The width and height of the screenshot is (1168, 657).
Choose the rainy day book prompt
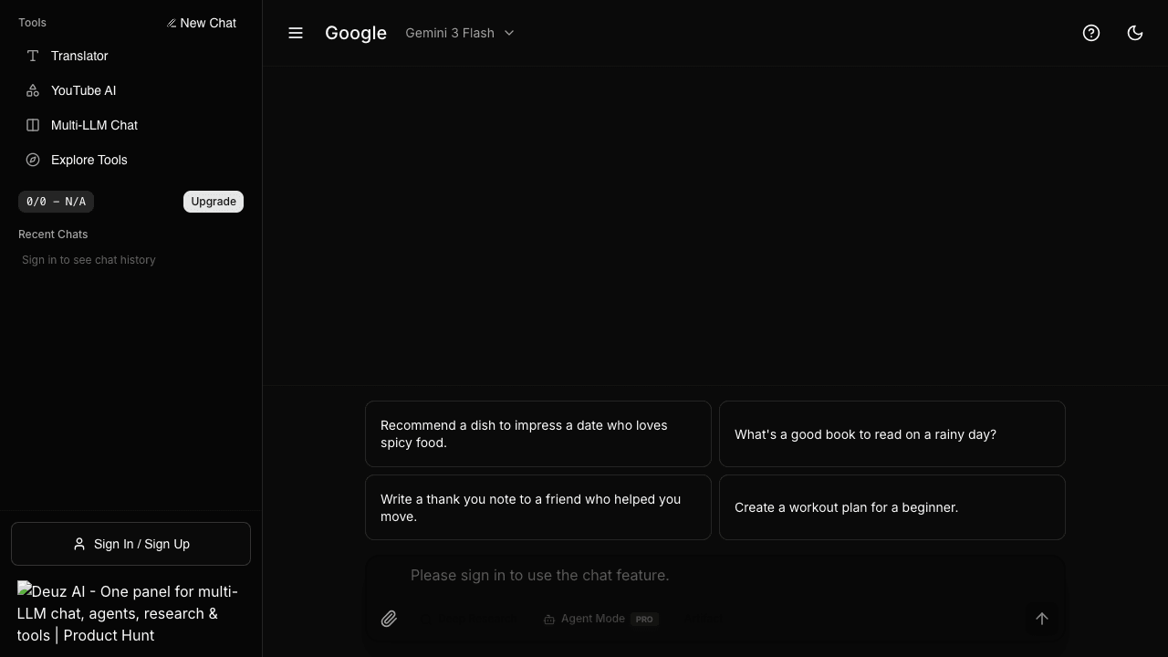892,434
